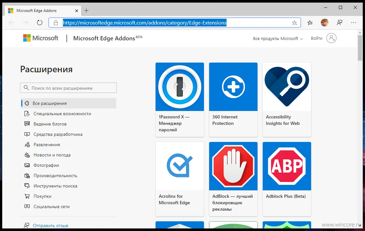Open Adblock Plus (Beta) extension
Viewport: 365px width, 231px height.
[287, 179]
